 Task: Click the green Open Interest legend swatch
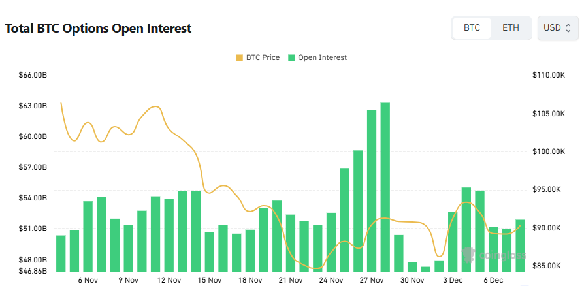[291, 57]
